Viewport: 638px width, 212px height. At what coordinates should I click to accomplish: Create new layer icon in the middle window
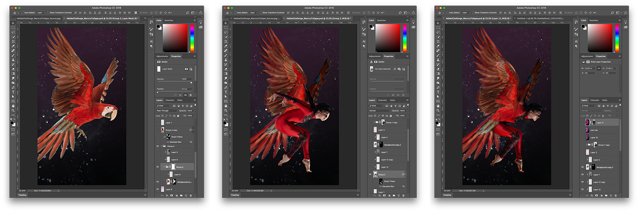click(399, 195)
